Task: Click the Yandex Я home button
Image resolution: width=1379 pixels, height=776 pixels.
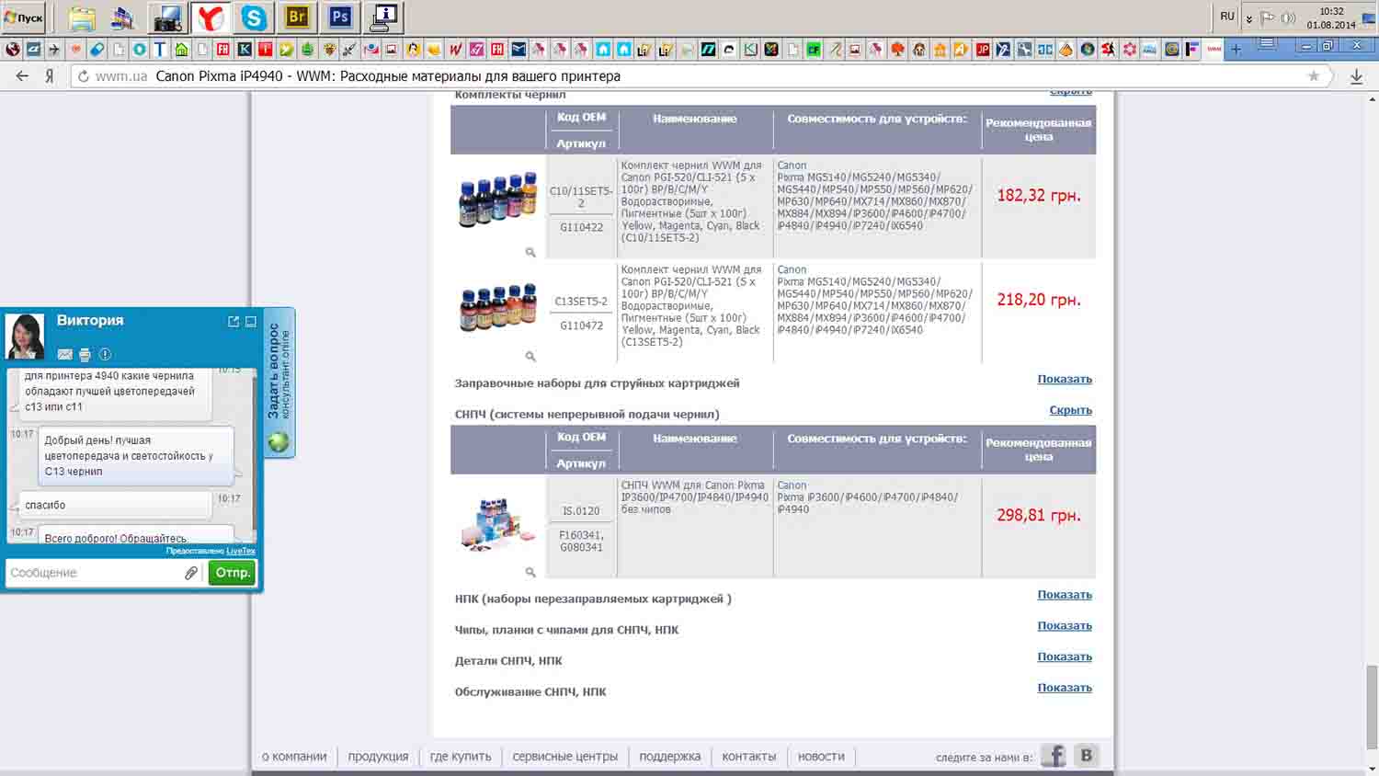Action: pos(50,76)
